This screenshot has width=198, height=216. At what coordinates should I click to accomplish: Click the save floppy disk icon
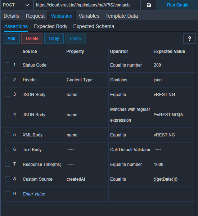coord(149,5)
